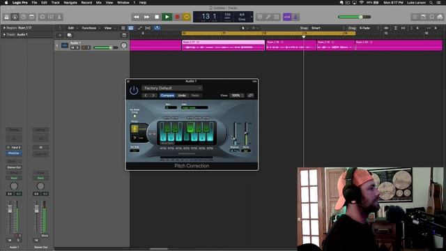Click the yellow cycle range in ruler
This screenshot has height=251, width=446.
[268, 33]
